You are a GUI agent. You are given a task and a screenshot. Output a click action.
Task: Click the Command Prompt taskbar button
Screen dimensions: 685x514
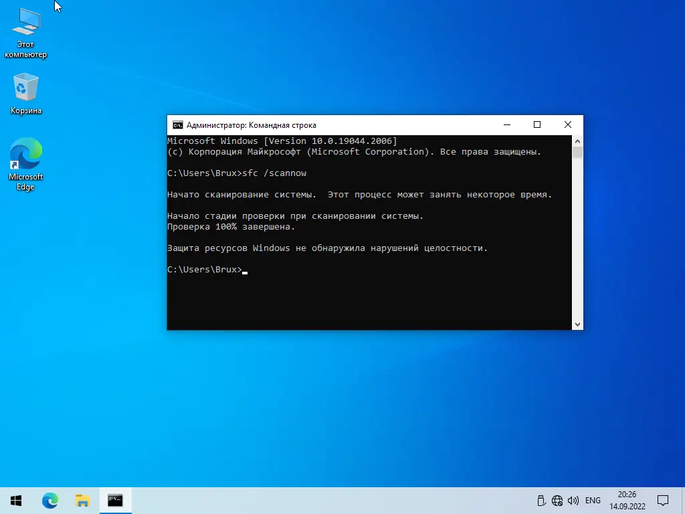[x=115, y=501]
